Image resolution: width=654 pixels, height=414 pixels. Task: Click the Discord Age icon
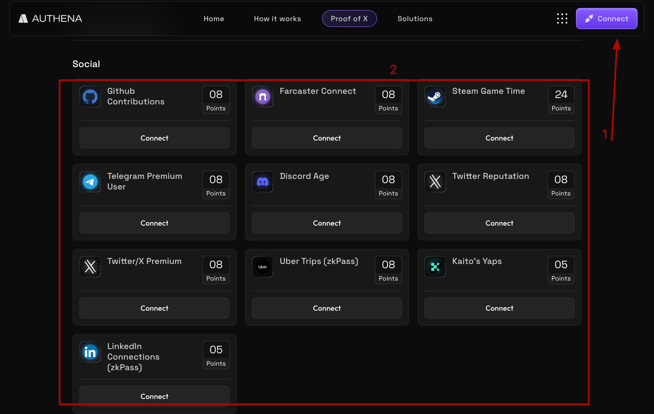pos(262,182)
